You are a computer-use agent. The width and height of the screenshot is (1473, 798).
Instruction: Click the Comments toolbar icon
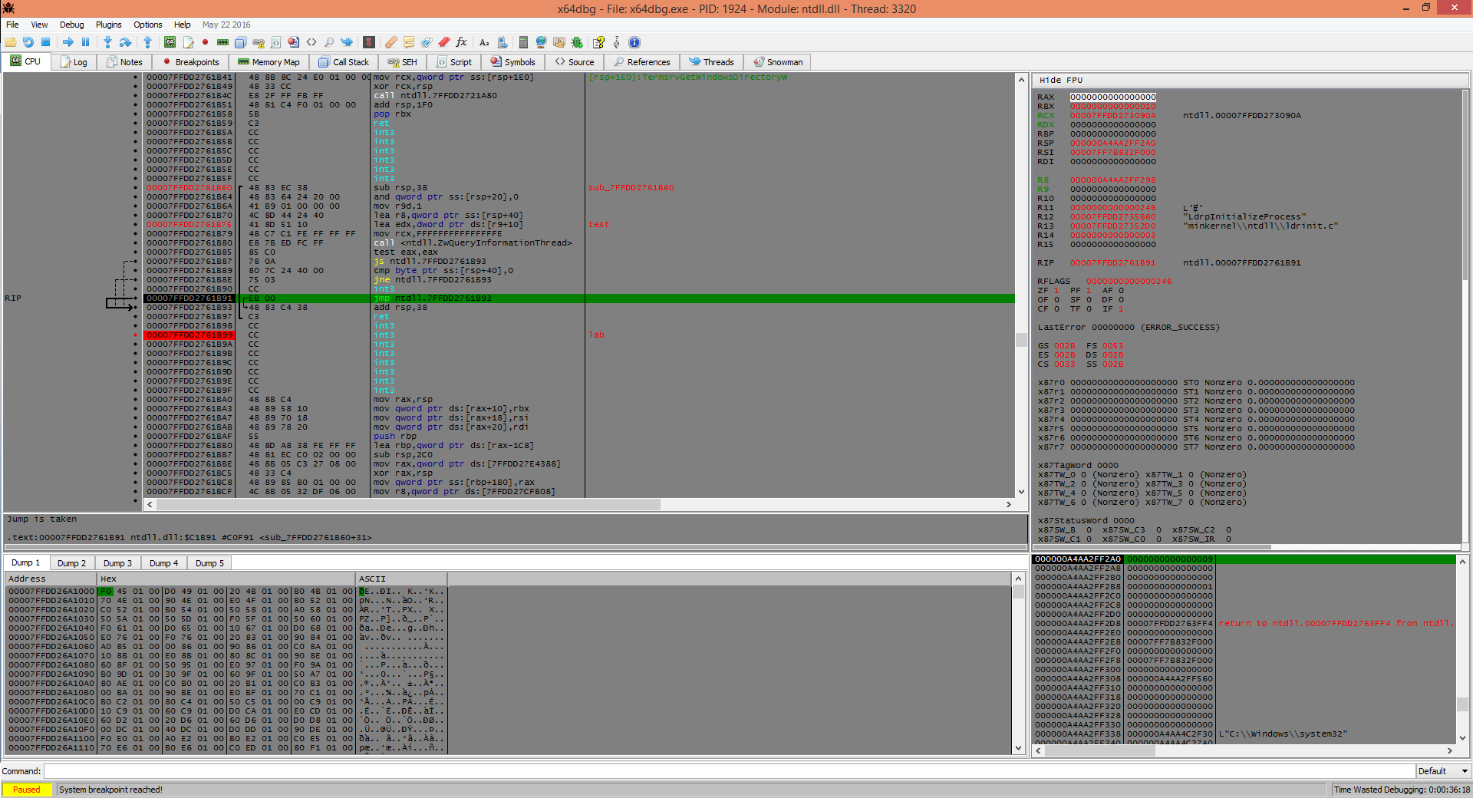point(409,42)
